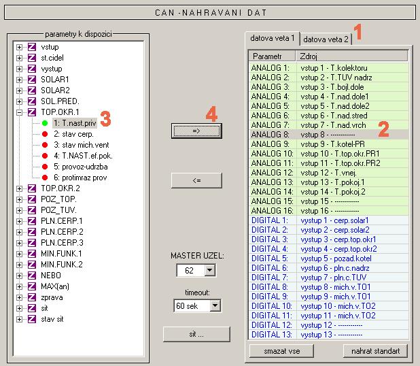This screenshot has height=366, width=420.
Task: Click the Z icon next to PLN.CERP.3
Action: [x=32, y=243]
